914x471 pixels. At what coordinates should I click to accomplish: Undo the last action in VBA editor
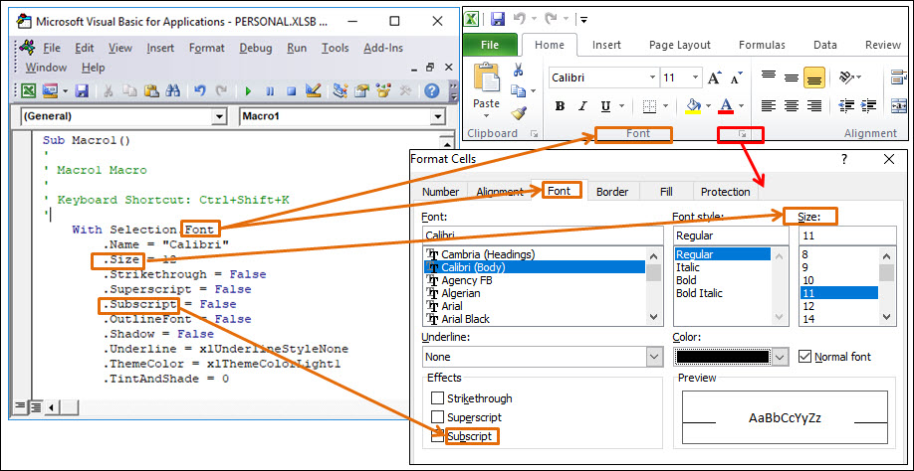[x=200, y=91]
